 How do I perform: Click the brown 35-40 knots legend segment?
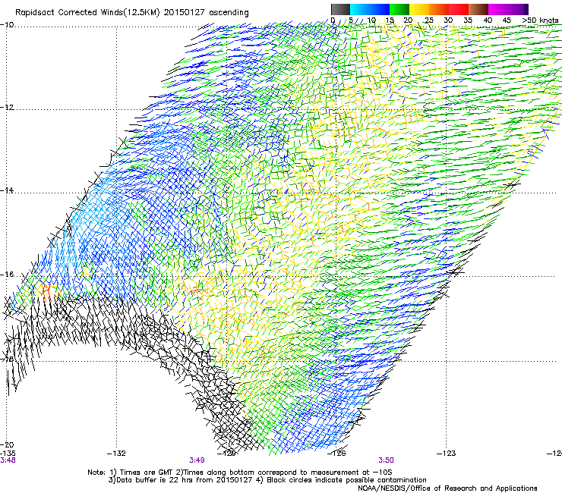478,9
